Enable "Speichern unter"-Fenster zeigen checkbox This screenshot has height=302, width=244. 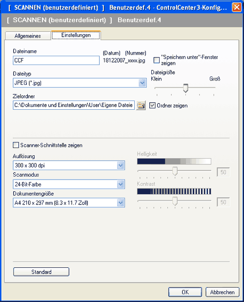click(x=157, y=60)
